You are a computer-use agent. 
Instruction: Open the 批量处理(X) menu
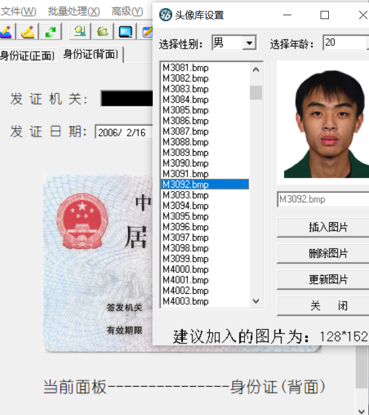coord(74,11)
